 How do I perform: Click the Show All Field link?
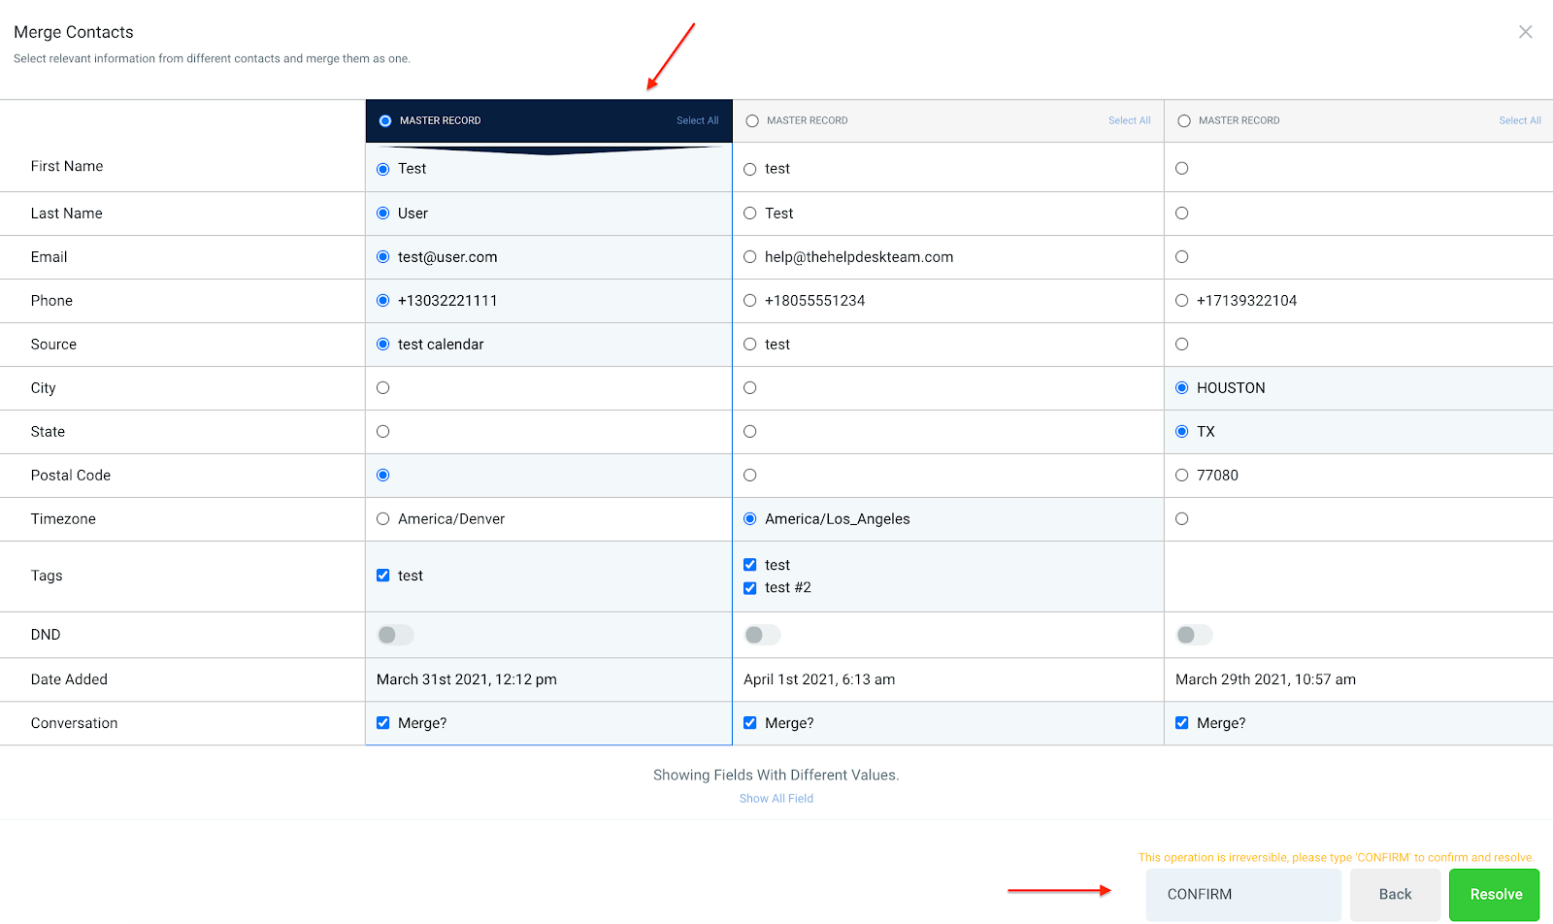(776, 799)
